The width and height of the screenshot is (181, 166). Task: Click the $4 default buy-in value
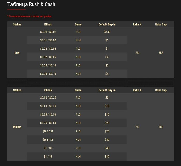[107, 74]
